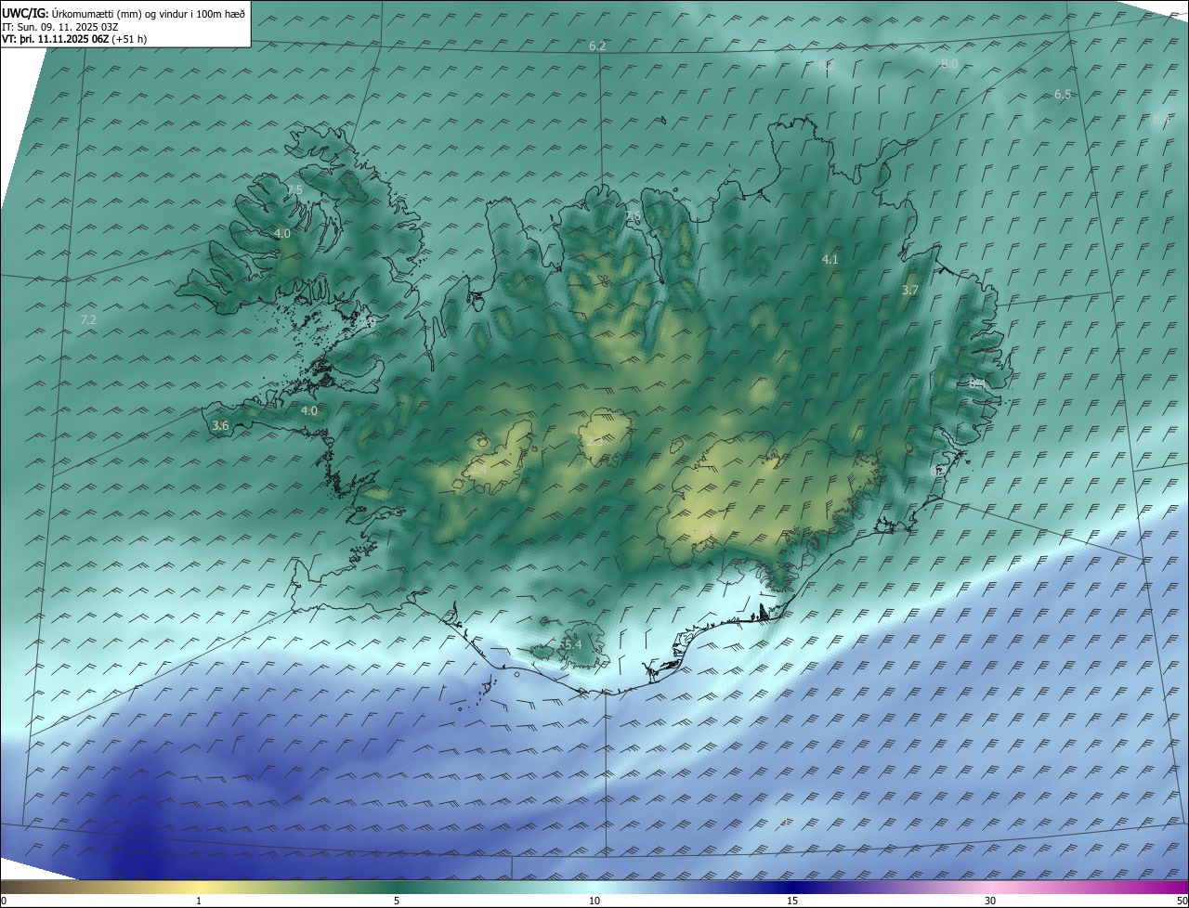The height and width of the screenshot is (908, 1189).
Task: Click the '7.6' value label on north coast
Action: point(633,217)
